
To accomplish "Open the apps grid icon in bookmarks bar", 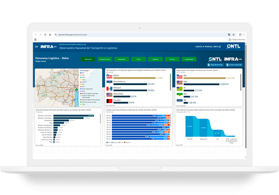I will (35, 39).
